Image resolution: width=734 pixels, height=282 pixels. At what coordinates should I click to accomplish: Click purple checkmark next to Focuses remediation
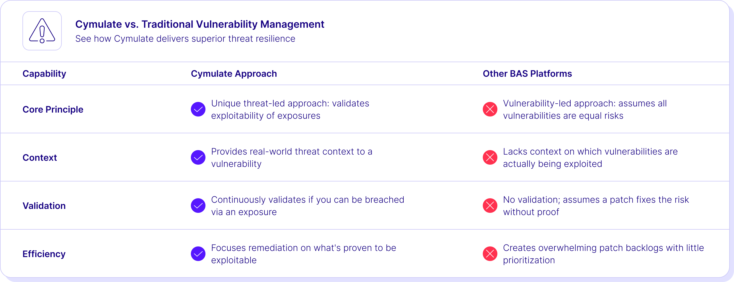click(x=198, y=253)
